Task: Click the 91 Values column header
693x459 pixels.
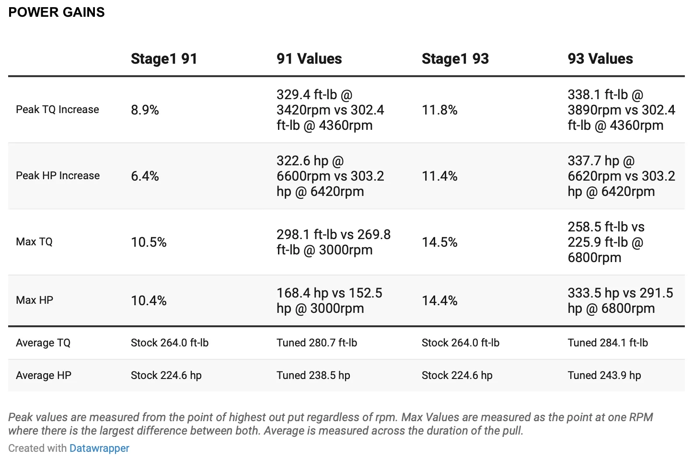Action: (x=309, y=59)
